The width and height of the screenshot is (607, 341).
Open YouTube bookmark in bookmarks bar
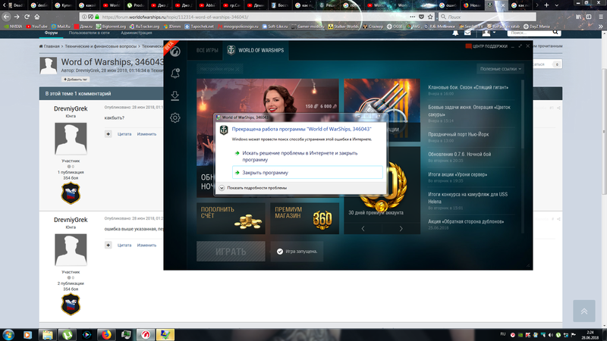[36, 27]
